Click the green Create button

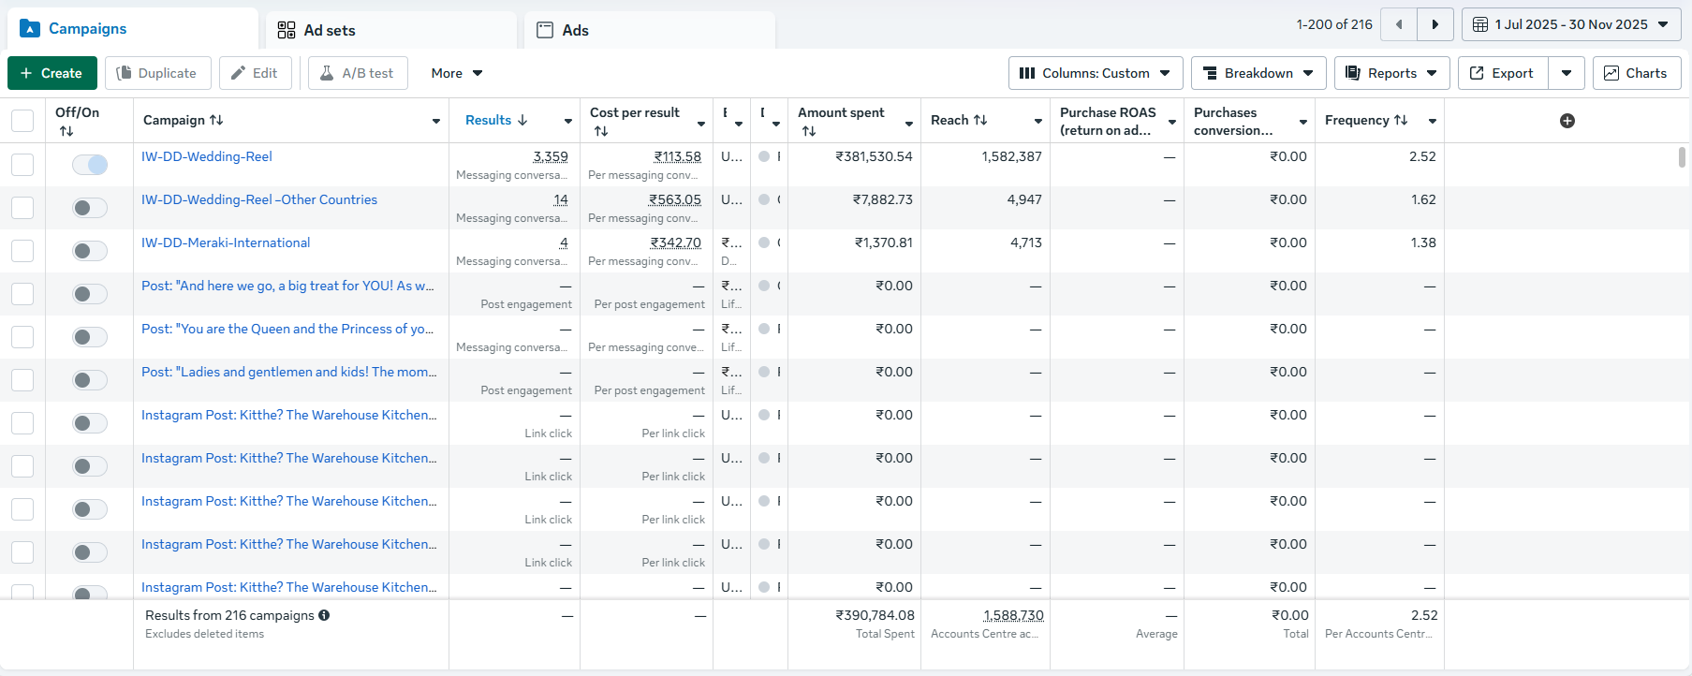pos(51,73)
